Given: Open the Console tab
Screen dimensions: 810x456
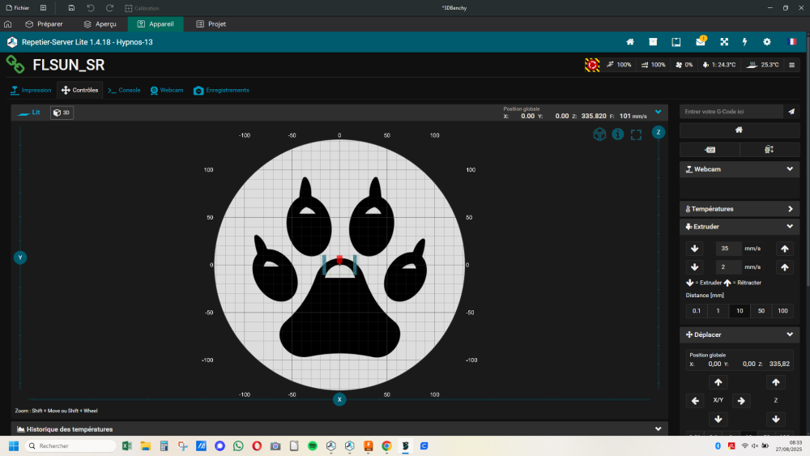Looking at the screenshot, I should 124,91.
